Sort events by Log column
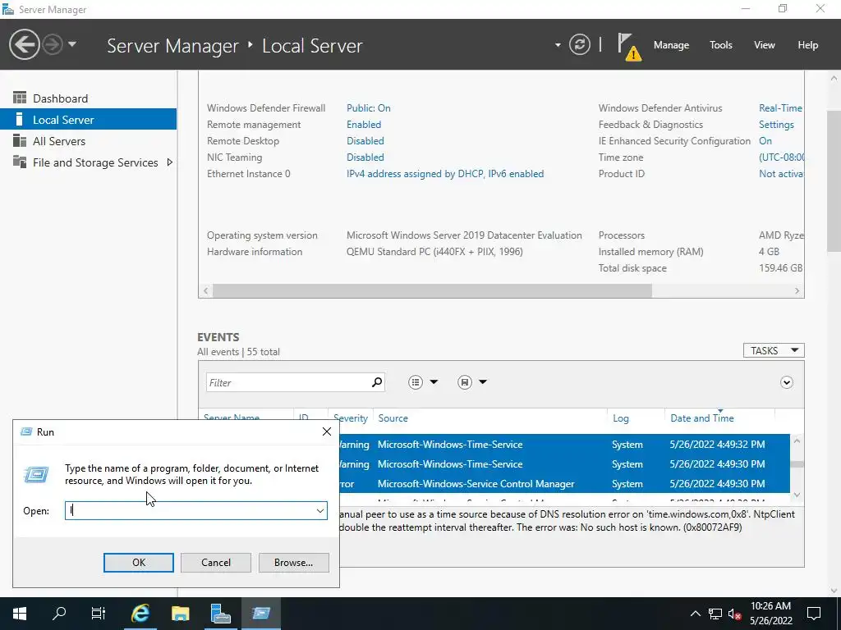The image size is (841, 630). [621, 418]
